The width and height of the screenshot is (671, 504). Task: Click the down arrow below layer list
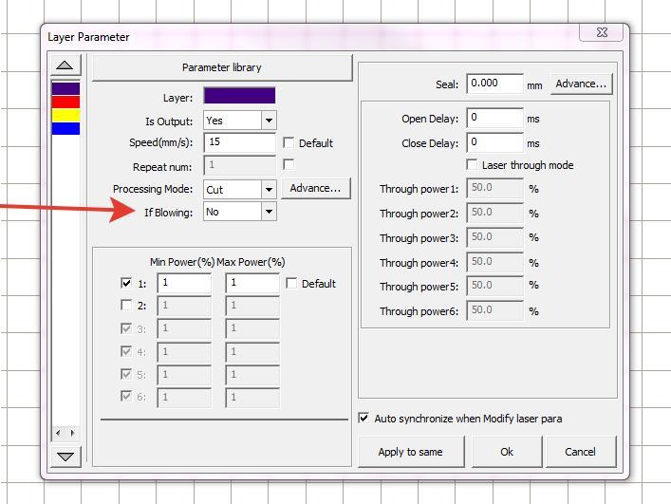[x=65, y=457]
